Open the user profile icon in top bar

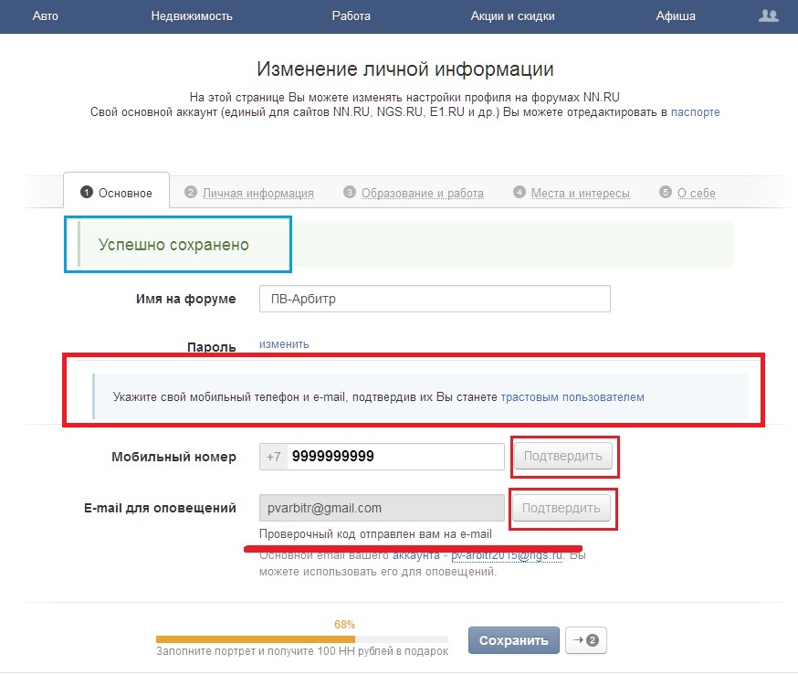(x=768, y=16)
